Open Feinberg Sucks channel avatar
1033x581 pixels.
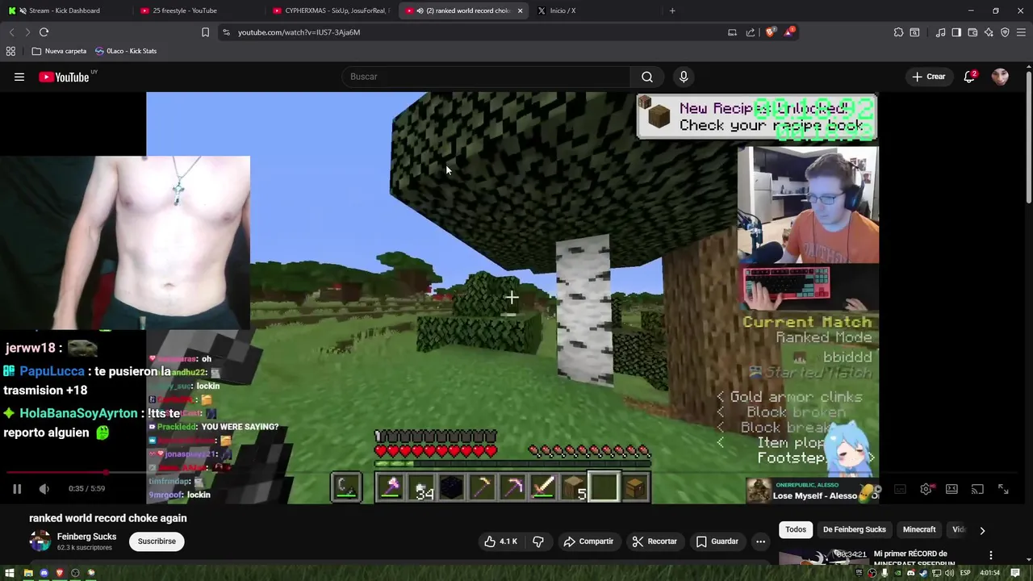pyautogui.click(x=40, y=541)
